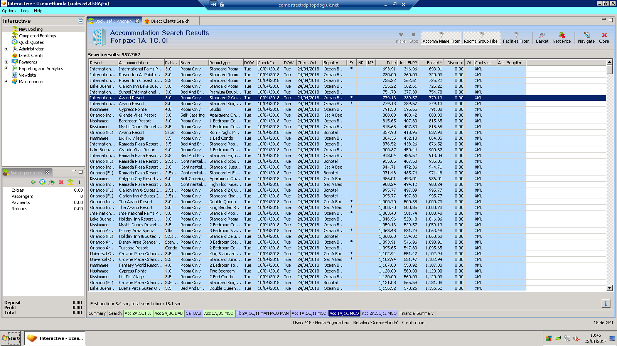Click the results scrollbar down arrow

tap(609, 288)
